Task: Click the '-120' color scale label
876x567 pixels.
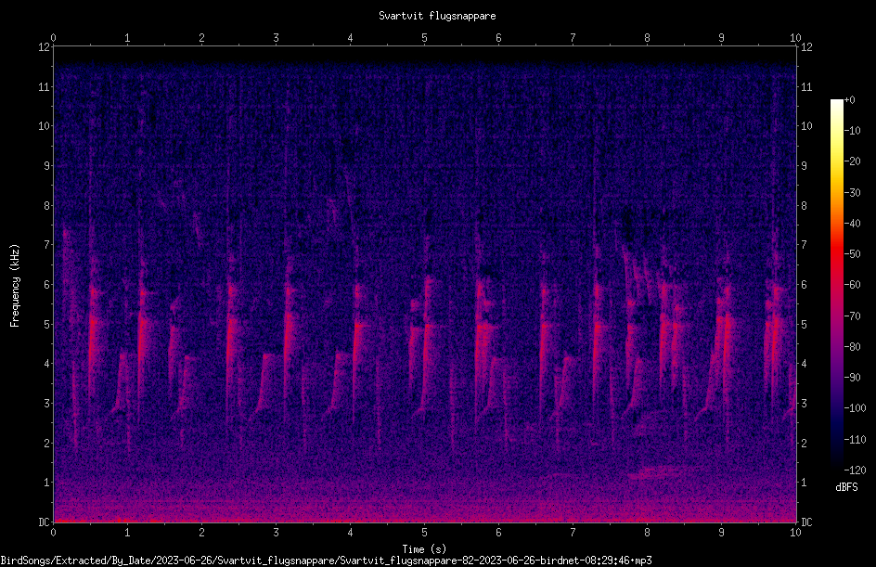Action: tap(855, 470)
